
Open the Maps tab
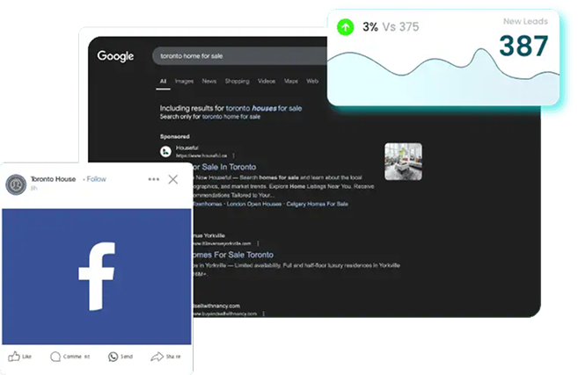click(x=291, y=81)
